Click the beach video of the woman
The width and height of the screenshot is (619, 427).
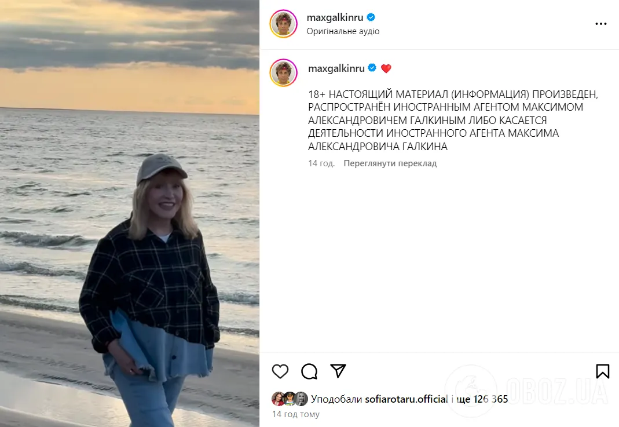point(130,213)
